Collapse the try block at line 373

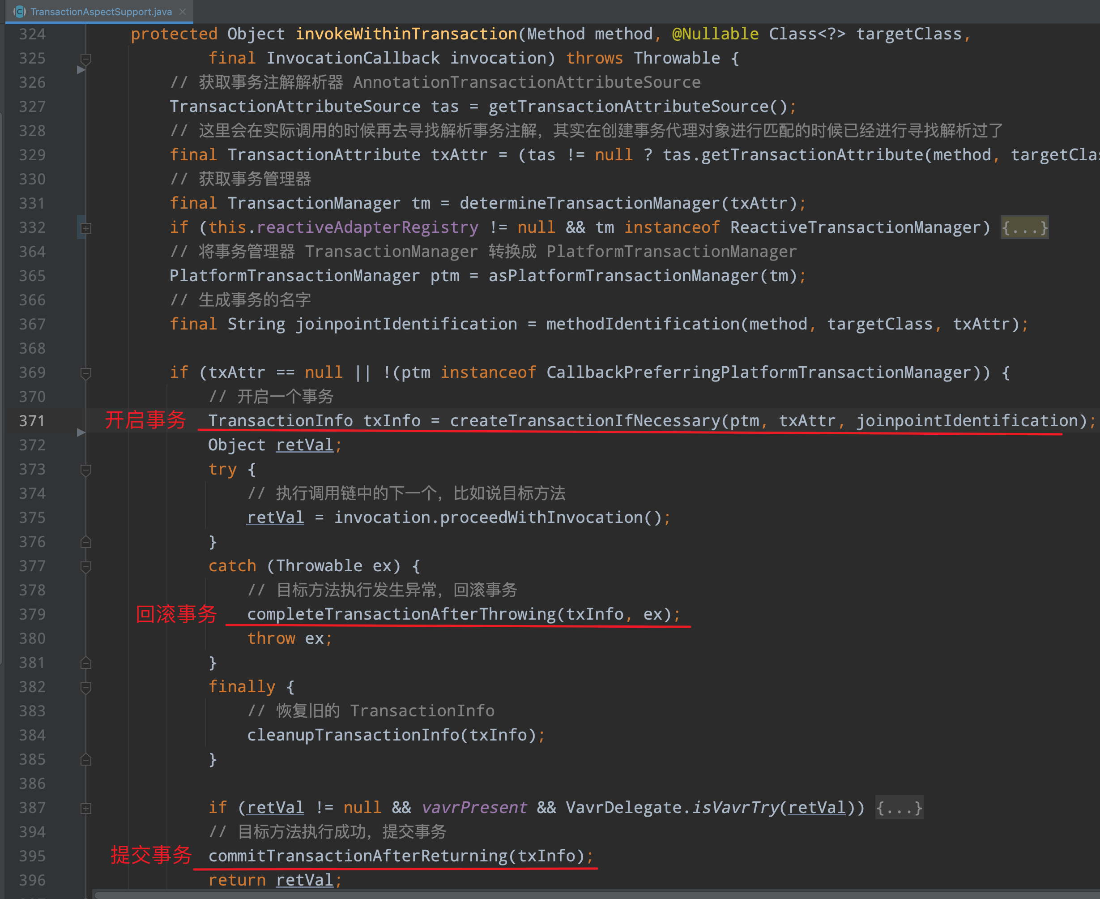[86, 469]
